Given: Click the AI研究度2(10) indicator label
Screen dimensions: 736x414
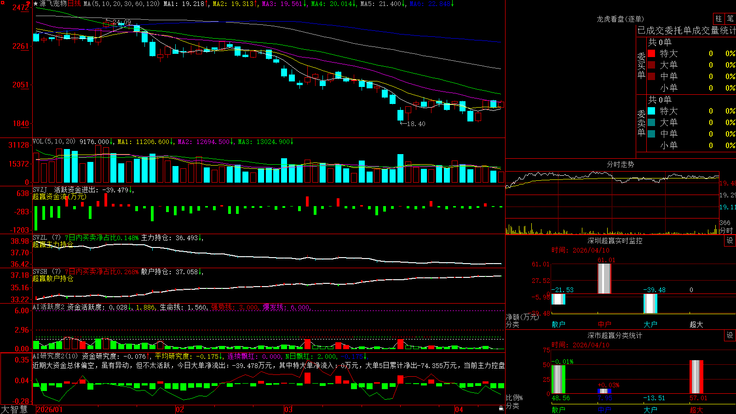Looking at the screenshot, I should tap(55, 356).
